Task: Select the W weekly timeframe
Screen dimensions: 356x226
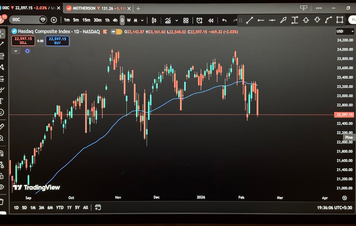Action: coord(129,20)
